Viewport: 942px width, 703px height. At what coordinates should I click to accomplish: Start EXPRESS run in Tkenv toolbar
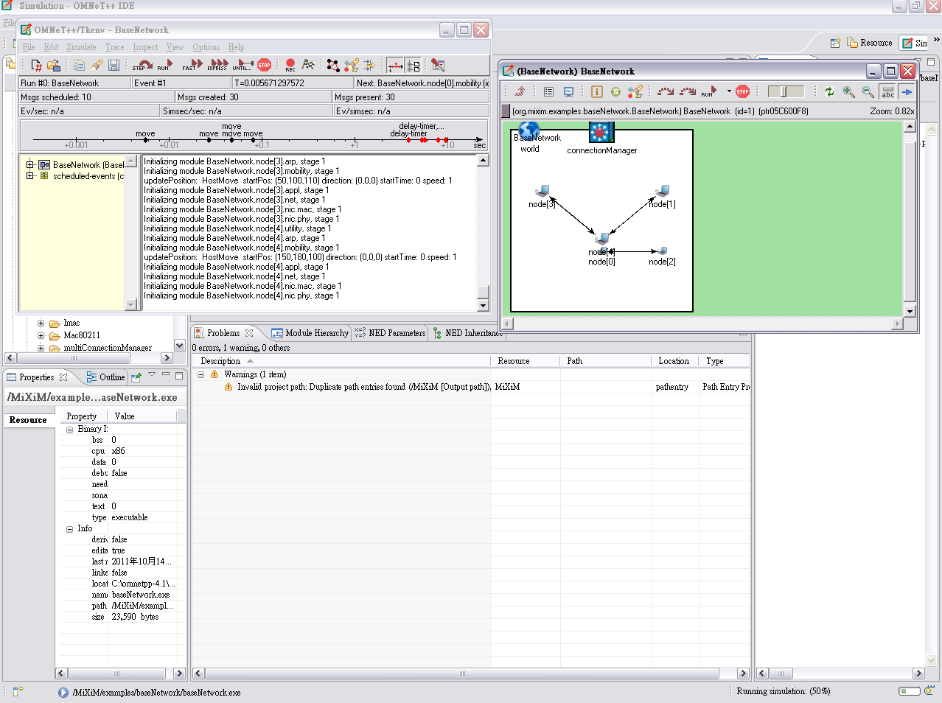[x=218, y=66]
